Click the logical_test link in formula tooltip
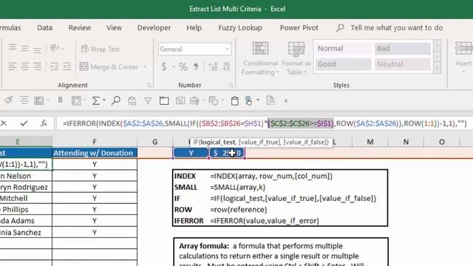 point(218,142)
